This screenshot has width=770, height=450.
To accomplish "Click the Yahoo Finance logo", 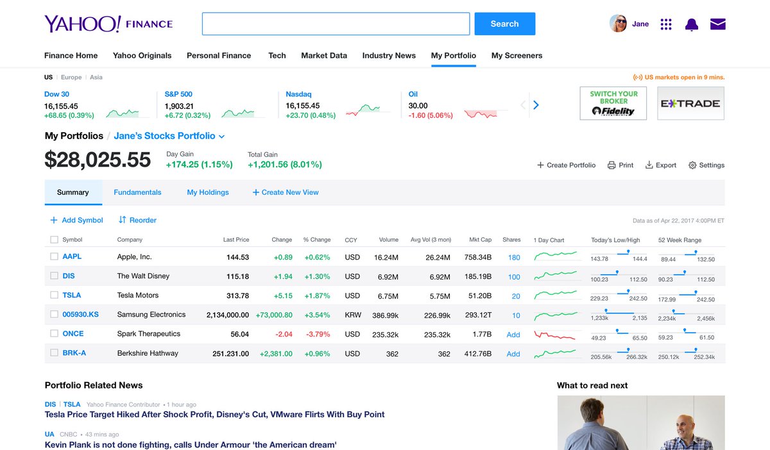I will pyautogui.click(x=108, y=24).
